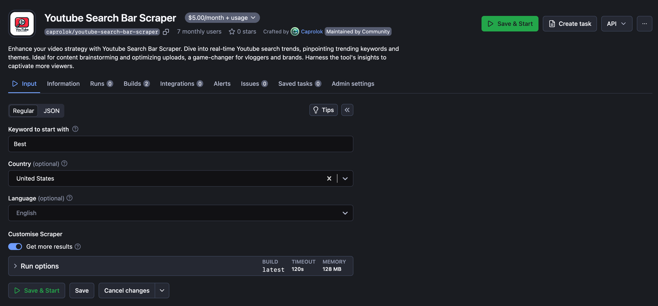Click the keyword input field containing Best

pyautogui.click(x=181, y=144)
